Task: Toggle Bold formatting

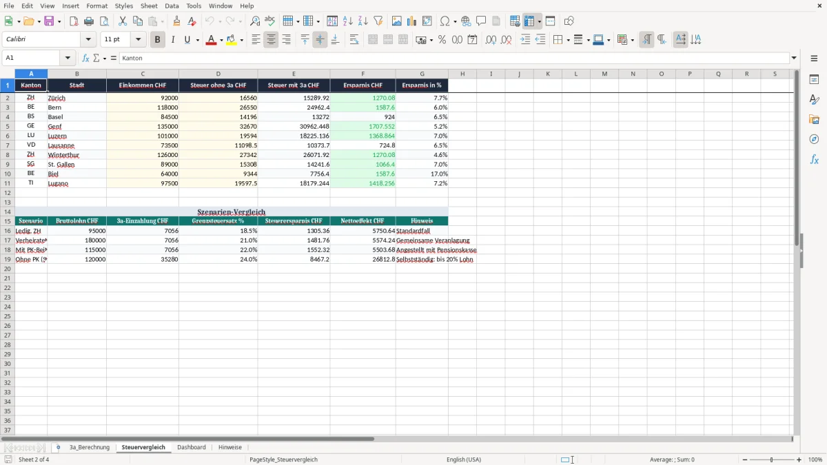Action: (157, 40)
